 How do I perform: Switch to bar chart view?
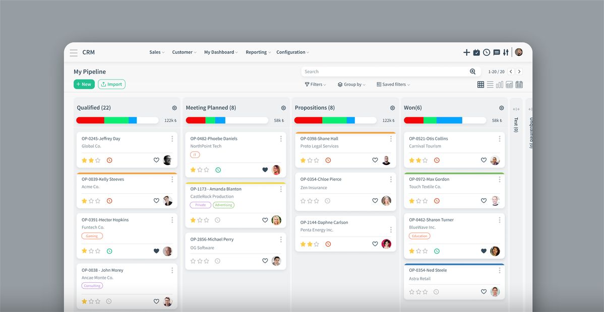point(500,85)
